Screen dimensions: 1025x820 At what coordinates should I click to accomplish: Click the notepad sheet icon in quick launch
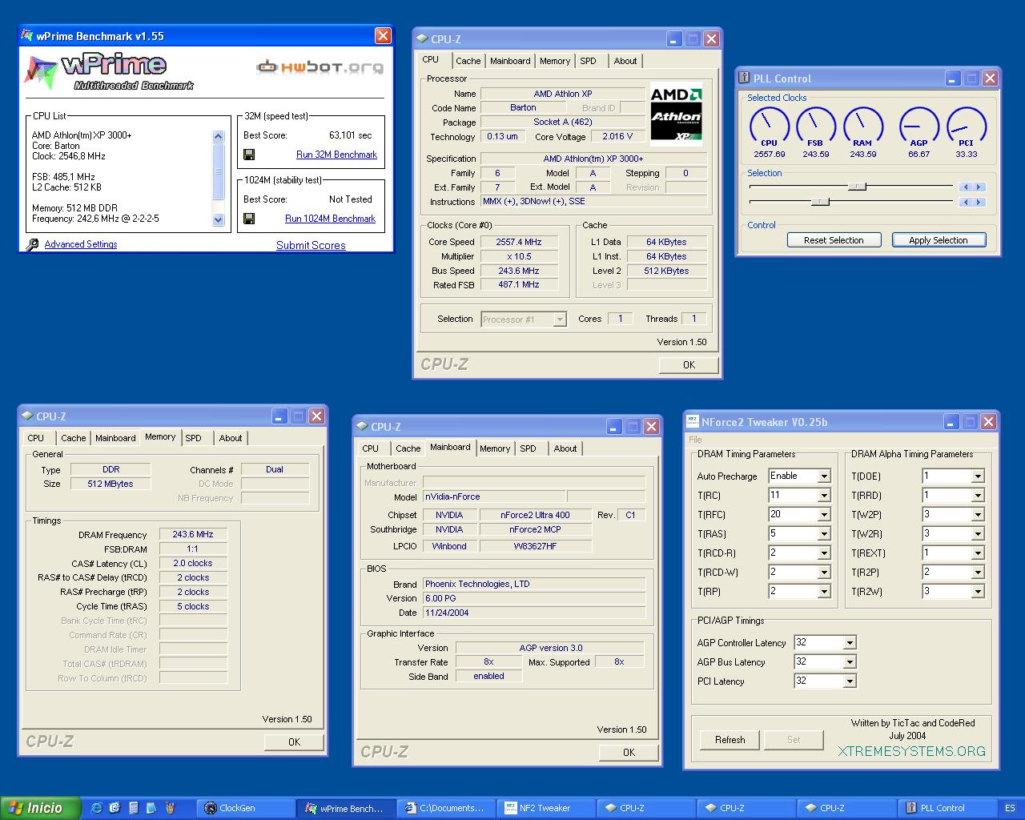(151, 808)
